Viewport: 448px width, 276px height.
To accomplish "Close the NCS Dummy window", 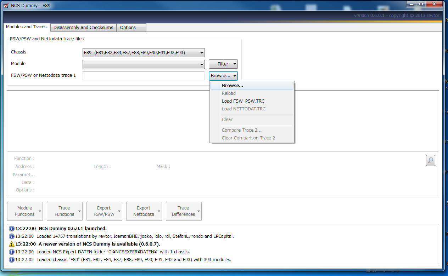I will point(435,4).
